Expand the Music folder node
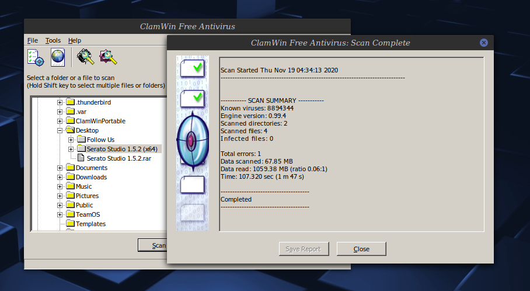 click(x=60, y=186)
